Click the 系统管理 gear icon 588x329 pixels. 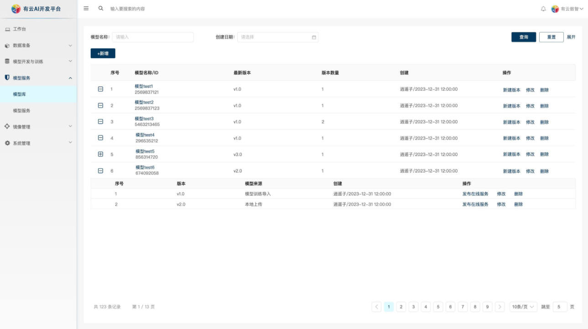click(x=7, y=143)
